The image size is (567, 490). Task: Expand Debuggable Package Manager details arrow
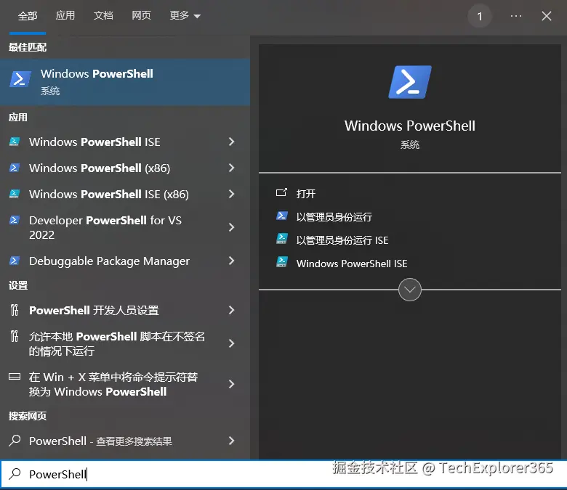[x=231, y=261]
